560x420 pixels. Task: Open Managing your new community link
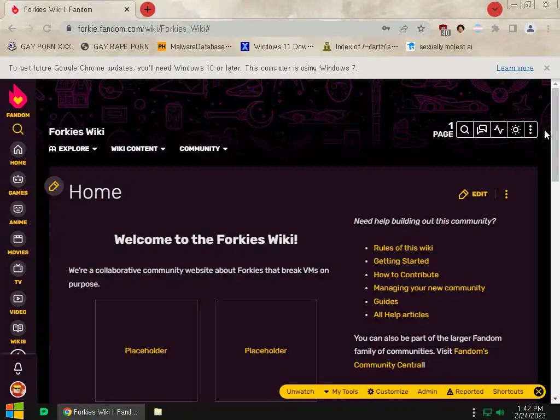click(429, 288)
